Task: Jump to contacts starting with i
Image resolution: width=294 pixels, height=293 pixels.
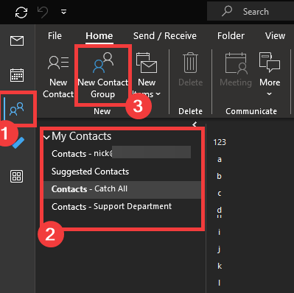Action: [x=219, y=232]
